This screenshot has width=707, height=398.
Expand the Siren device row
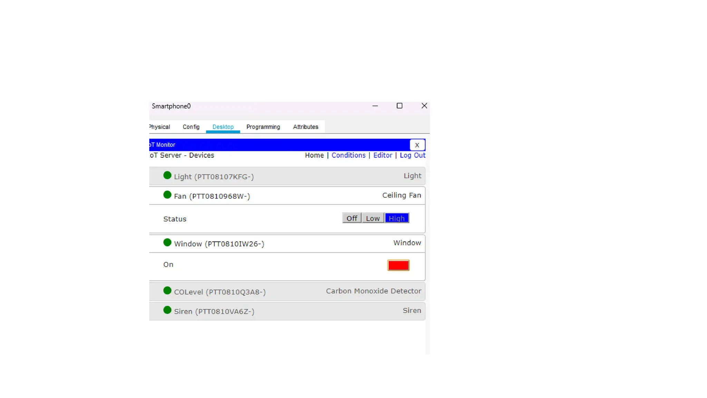coord(287,311)
